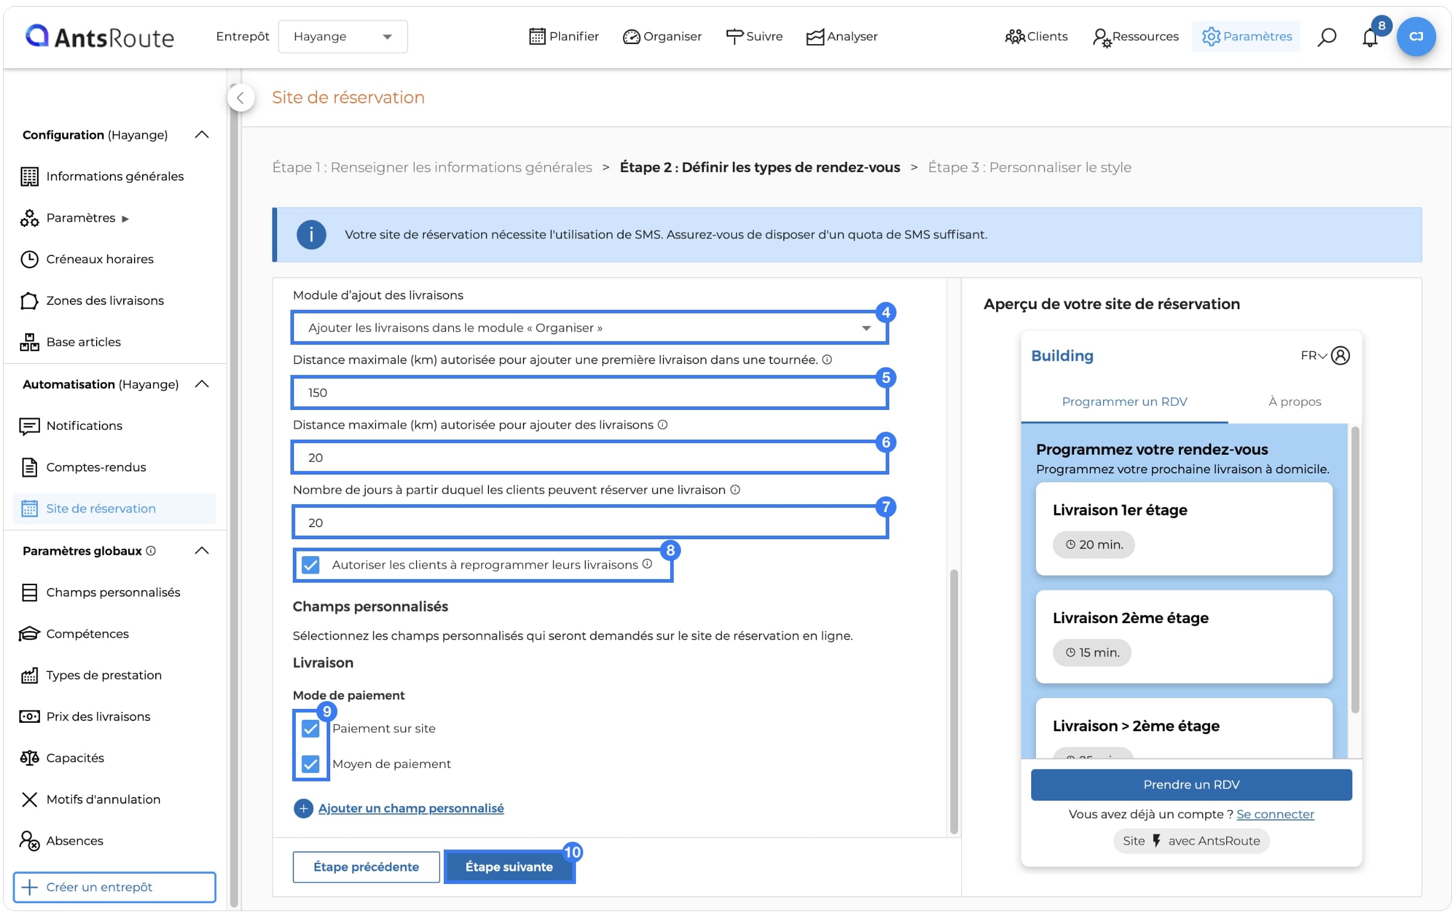Open the Suivre menu

(x=753, y=37)
